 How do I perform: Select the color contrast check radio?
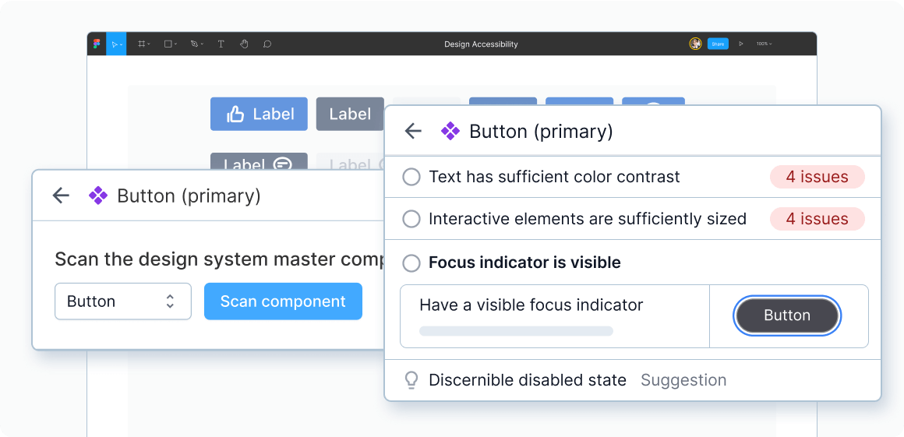click(x=411, y=178)
